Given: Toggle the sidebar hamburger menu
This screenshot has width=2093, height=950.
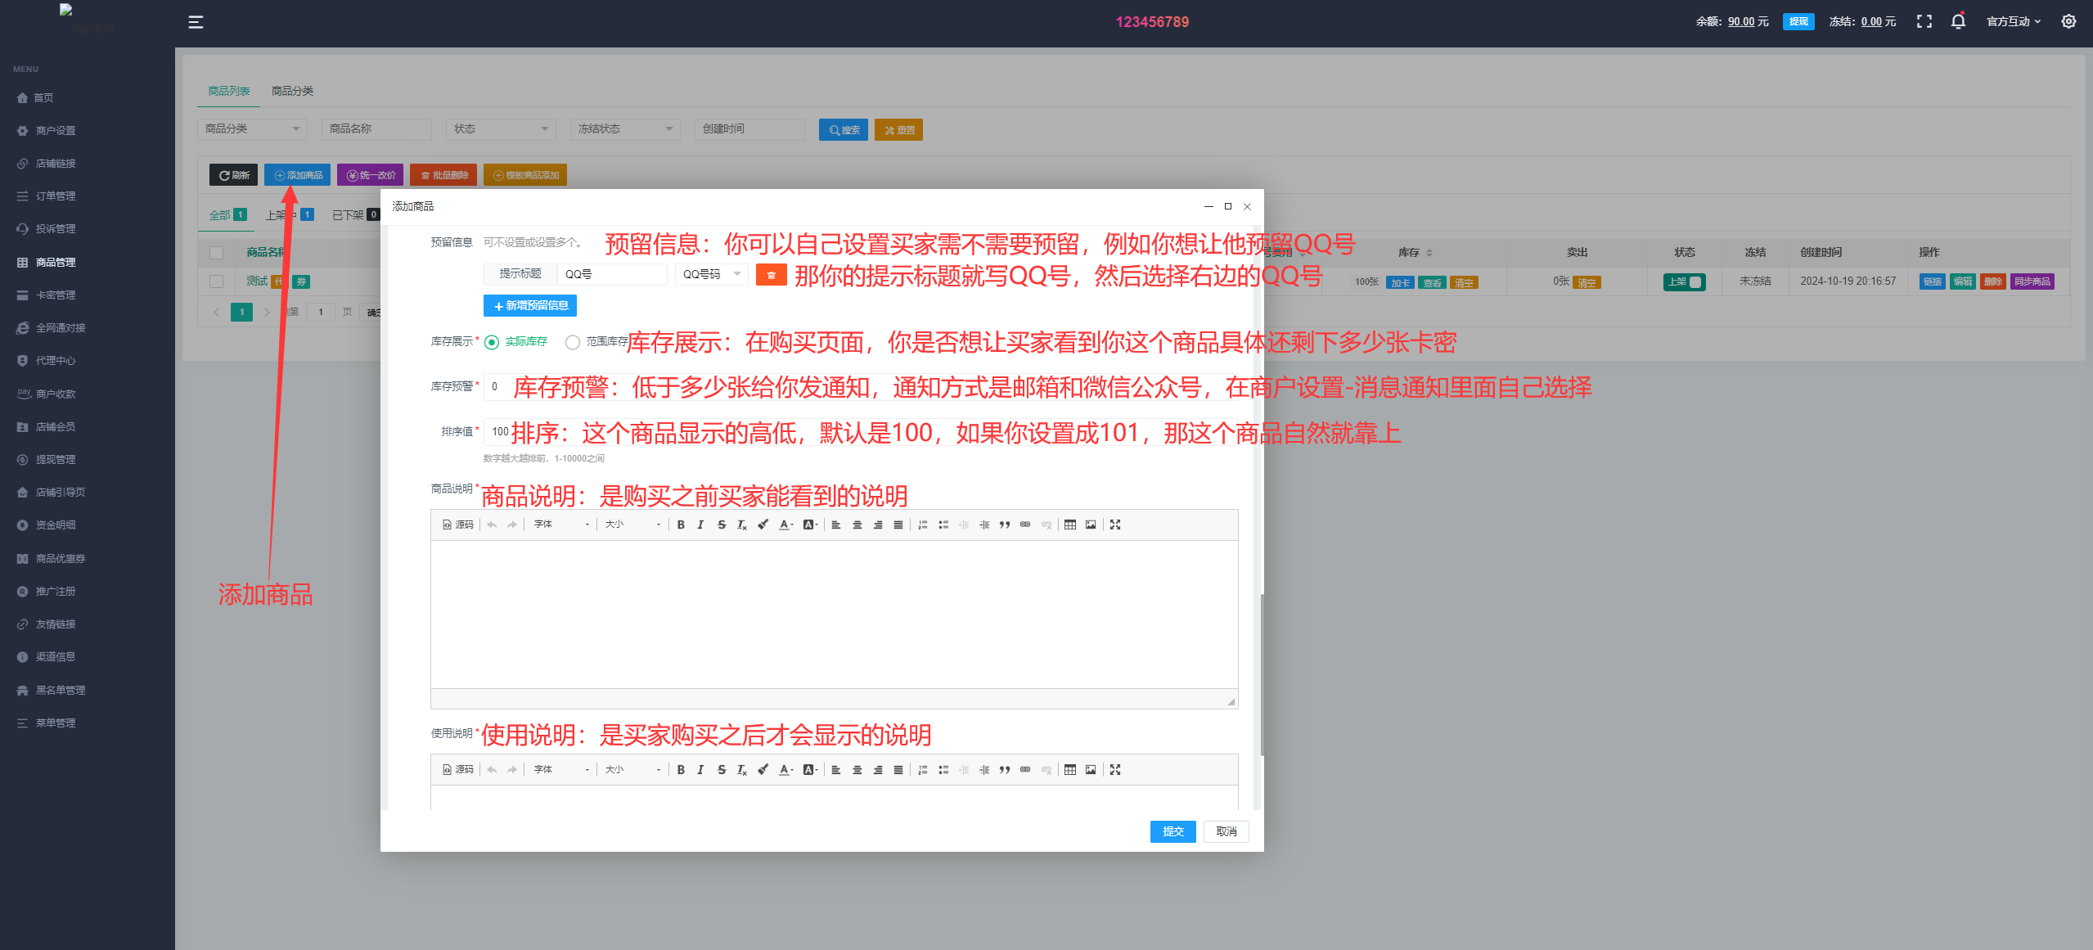Looking at the screenshot, I should coord(196,22).
